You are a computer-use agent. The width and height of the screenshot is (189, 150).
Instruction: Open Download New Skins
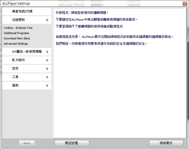click(17, 38)
